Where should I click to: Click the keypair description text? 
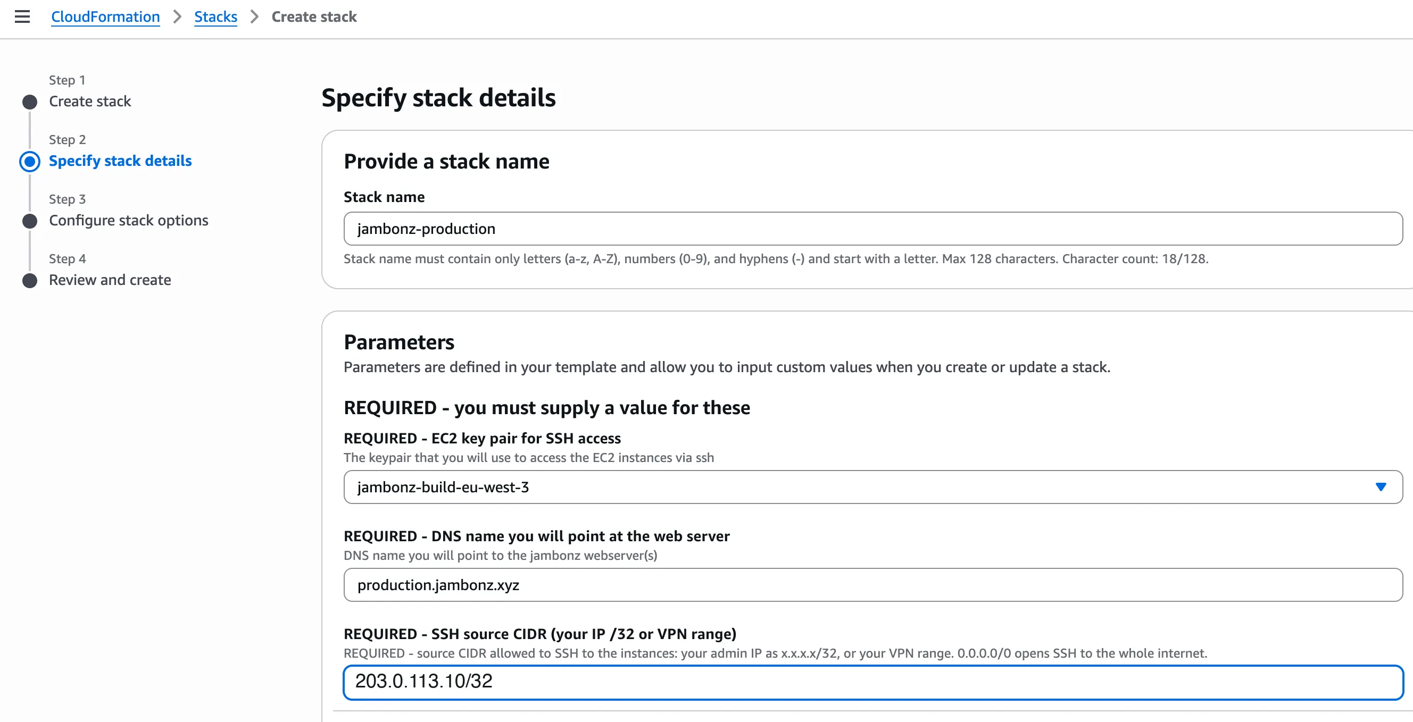pyautogui.click(x=529, y=458)
